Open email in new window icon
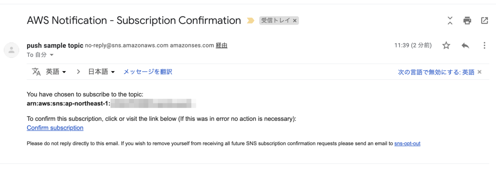This screenshot has width=496, height=170. click(x=484, y=20)
